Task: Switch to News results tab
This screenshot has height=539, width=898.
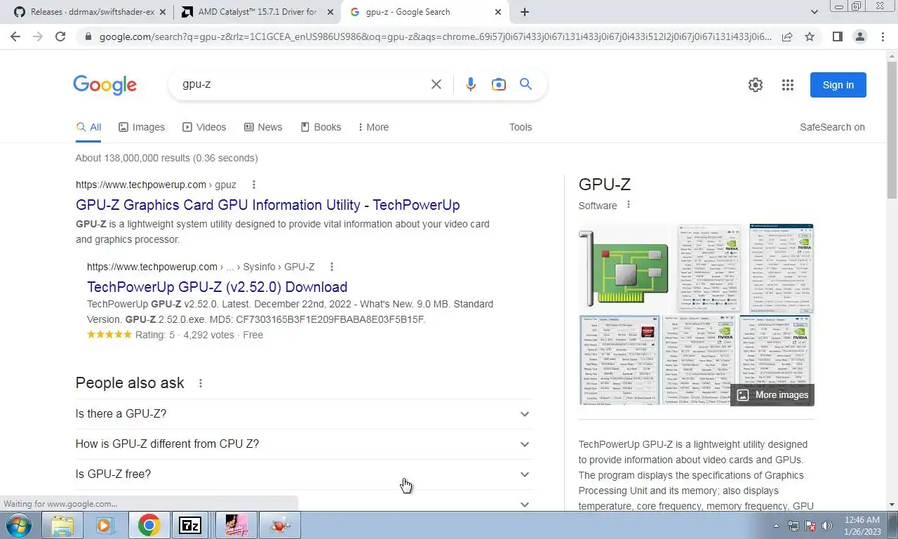Action: tap(263, 127)
